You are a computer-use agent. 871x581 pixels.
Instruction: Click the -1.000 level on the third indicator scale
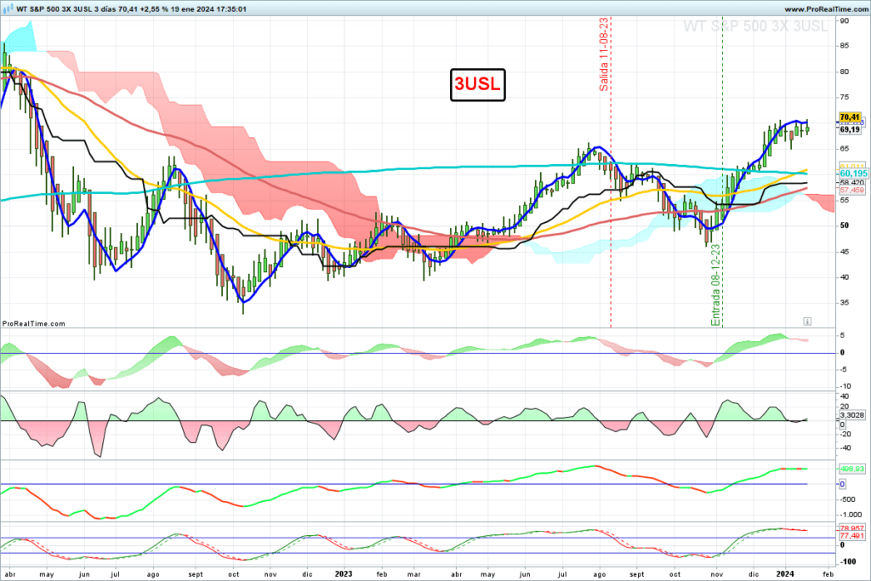[851, 515]
